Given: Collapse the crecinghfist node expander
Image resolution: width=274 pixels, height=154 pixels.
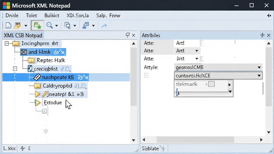Looking at the screenshot, I should 15,69.
